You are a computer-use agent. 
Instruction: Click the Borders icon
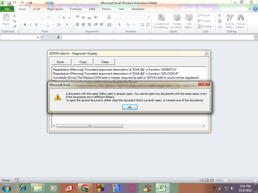(x=47, y=25)
